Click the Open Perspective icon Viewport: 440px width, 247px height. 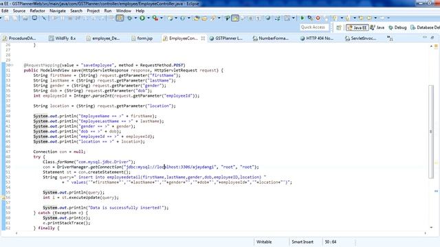339,27
